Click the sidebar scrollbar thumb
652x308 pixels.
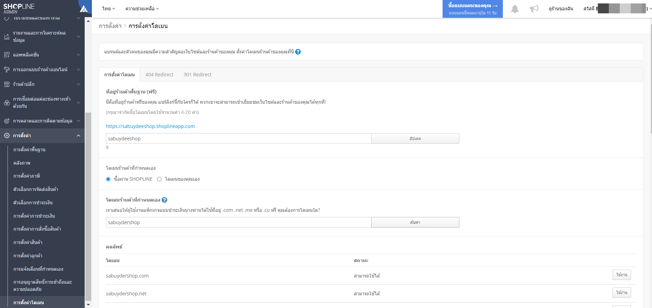pos(88,206)
